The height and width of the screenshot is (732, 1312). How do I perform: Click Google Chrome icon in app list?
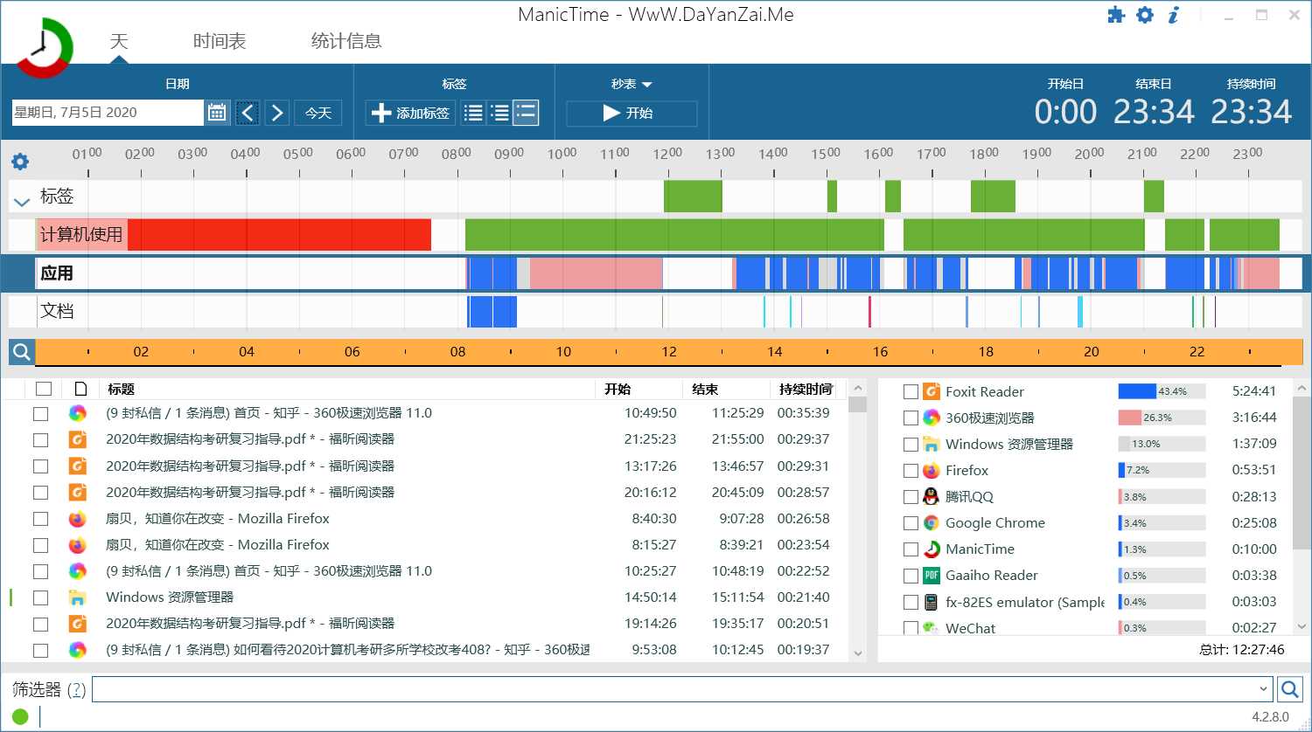tap(932, 522)
